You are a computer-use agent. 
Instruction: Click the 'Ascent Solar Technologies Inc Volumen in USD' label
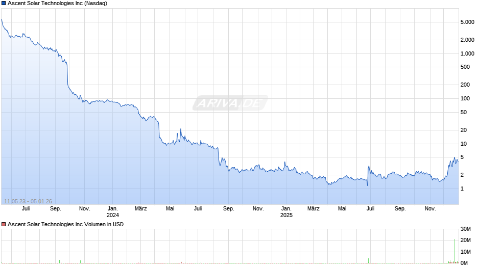(65, 224)
